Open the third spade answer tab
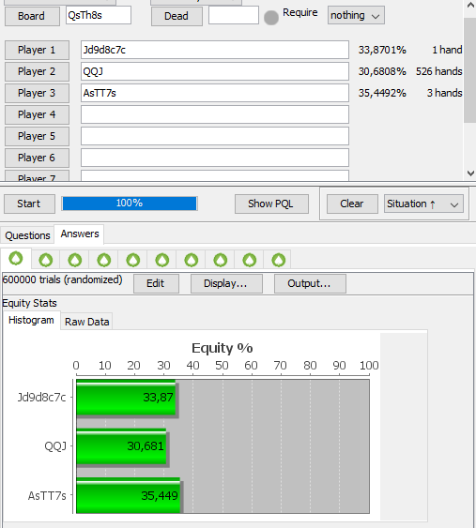 [x=75, y=260]
